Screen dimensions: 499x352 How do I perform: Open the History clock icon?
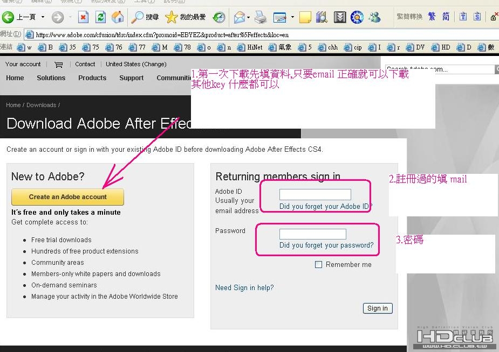click(x=219, y=17)
